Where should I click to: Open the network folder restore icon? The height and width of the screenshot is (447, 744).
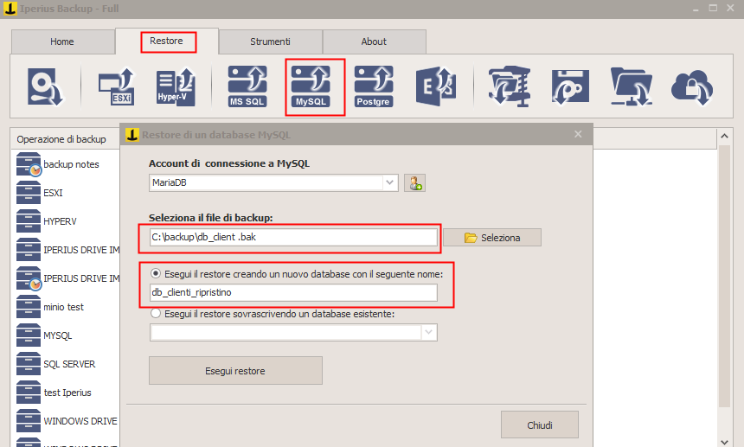coord(632,86)
